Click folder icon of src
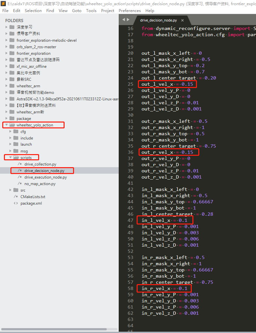 [16, 190]
